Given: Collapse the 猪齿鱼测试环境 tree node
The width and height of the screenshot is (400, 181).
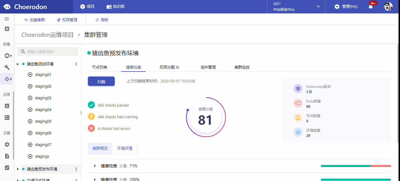Looking at the screenshot, I should (18, 64).
